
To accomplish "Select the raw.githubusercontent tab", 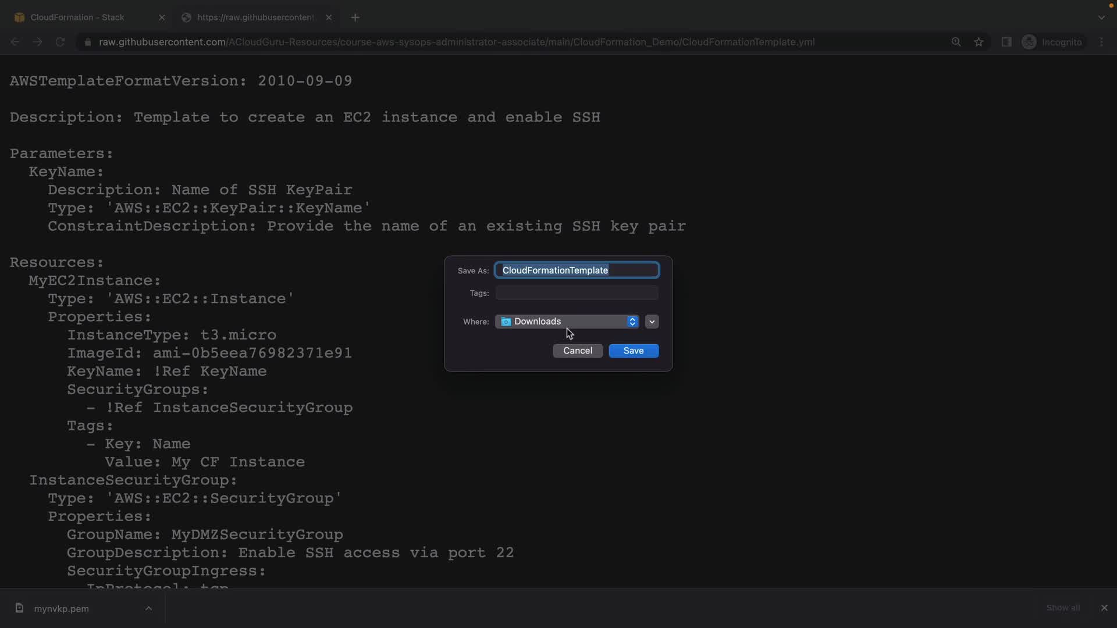I will tap(255, 17).
